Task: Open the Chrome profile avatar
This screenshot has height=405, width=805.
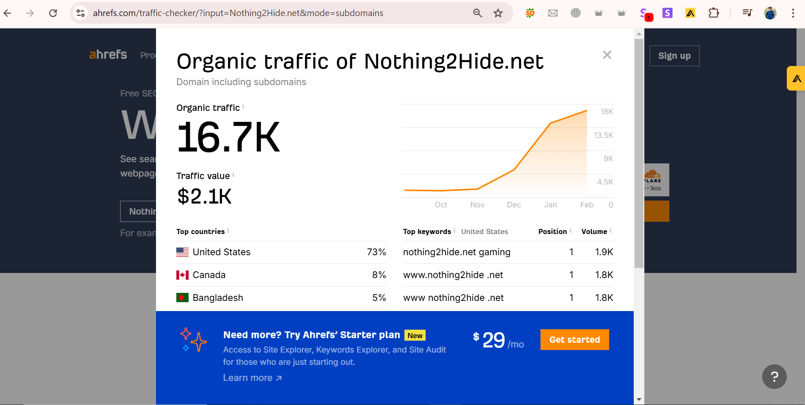Action: click(770, 13)
